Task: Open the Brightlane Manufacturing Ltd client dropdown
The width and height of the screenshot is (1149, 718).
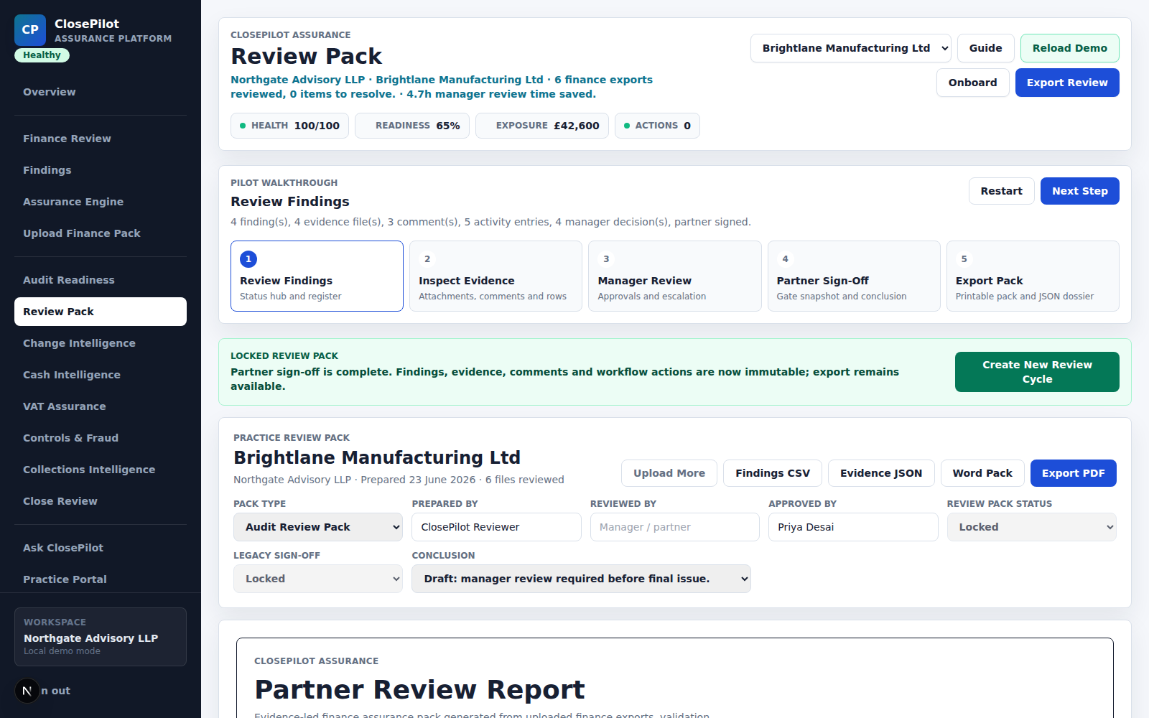Action: coord(851,48)
